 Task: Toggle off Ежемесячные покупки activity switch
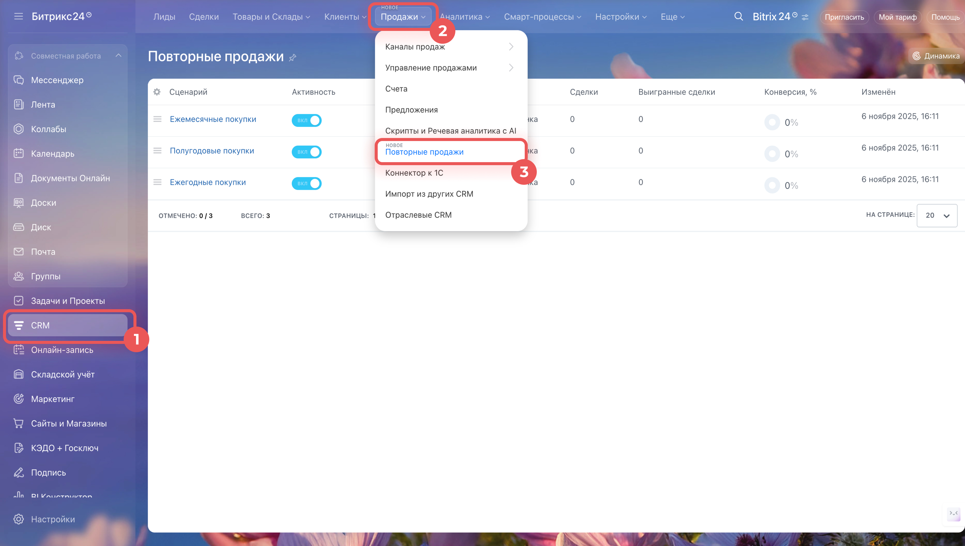(x=307, y=120)
